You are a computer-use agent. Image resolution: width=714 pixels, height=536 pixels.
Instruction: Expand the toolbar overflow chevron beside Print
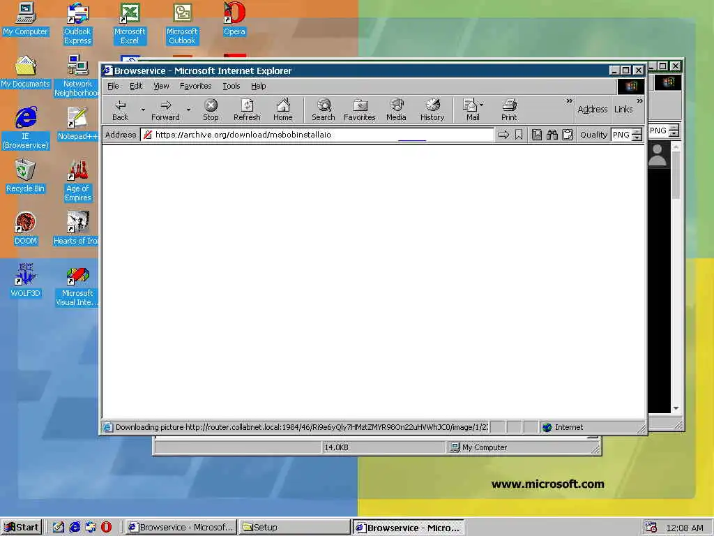(569, 101)
